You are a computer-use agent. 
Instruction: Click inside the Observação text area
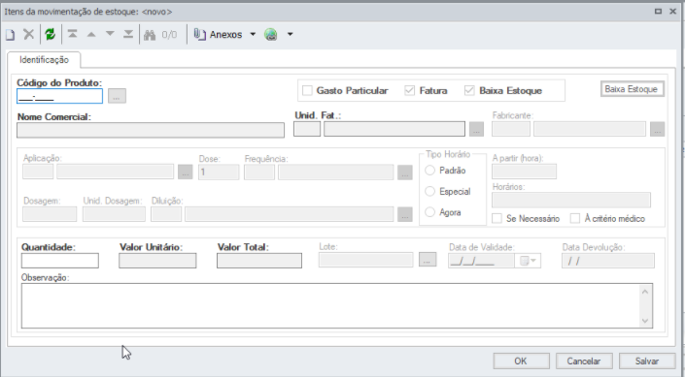tap(330, 306)
